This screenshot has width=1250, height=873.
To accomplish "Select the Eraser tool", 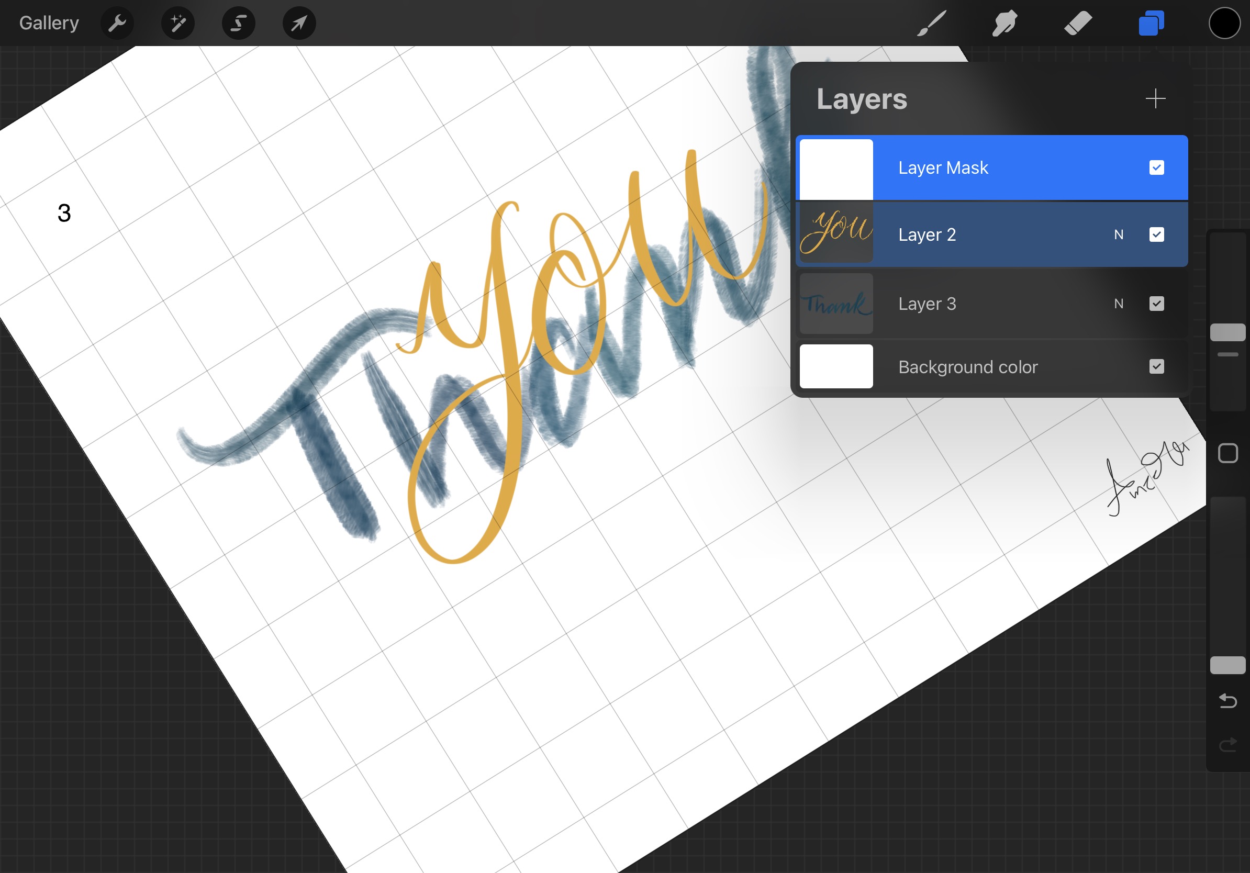I will (1077, 24).
